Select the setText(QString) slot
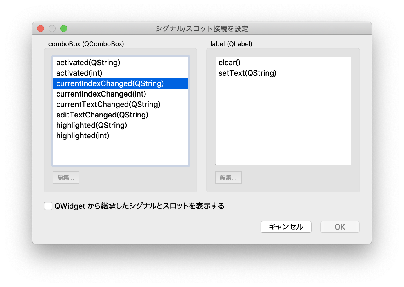Screen dimensions: 404x287 pos(247,73)
